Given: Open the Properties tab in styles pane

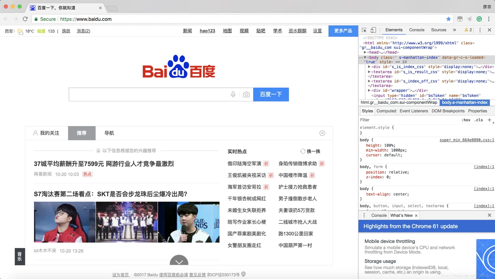Looking at the screenshot, I should coord(478,111).
